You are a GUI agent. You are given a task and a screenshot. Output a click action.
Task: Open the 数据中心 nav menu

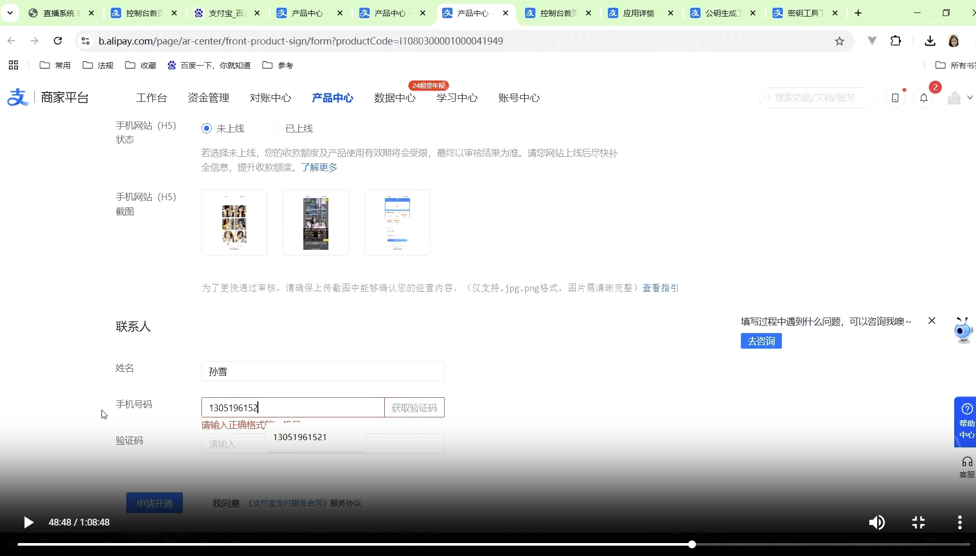[395, 98]
